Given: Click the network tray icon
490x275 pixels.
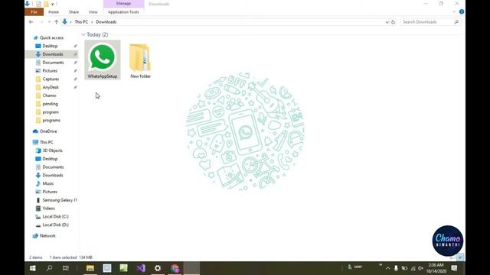Looking at the screenshot, I should point(413,268).
